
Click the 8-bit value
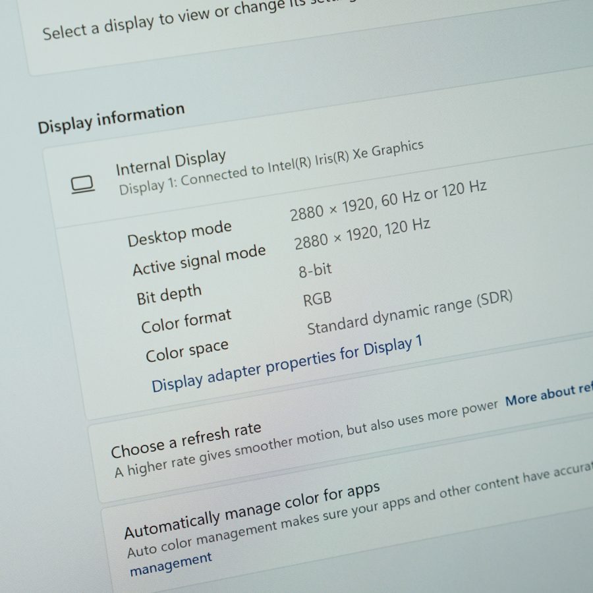(315, 270)
